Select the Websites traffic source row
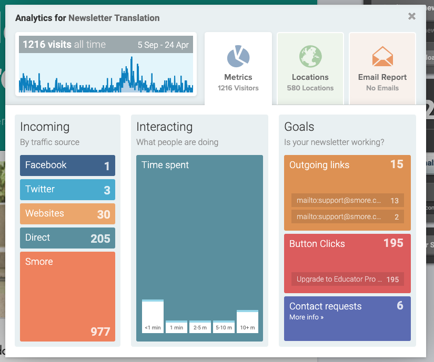434x362 pixels. pos(67,214)
